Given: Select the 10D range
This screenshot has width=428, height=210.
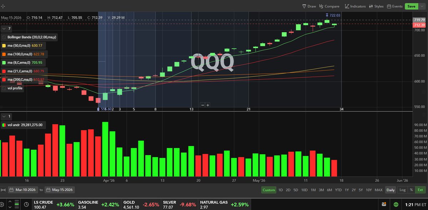Looking at the screenshot, I should point(304,190).
